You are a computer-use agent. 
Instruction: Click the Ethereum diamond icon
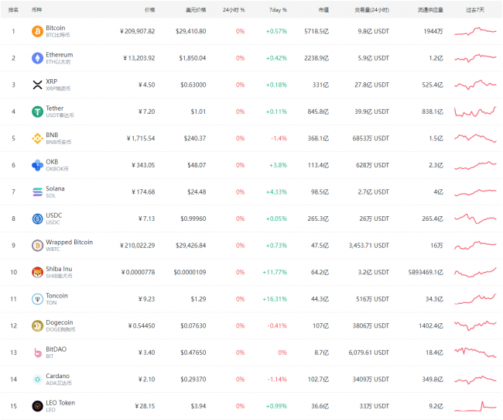[x=38, y=58]
